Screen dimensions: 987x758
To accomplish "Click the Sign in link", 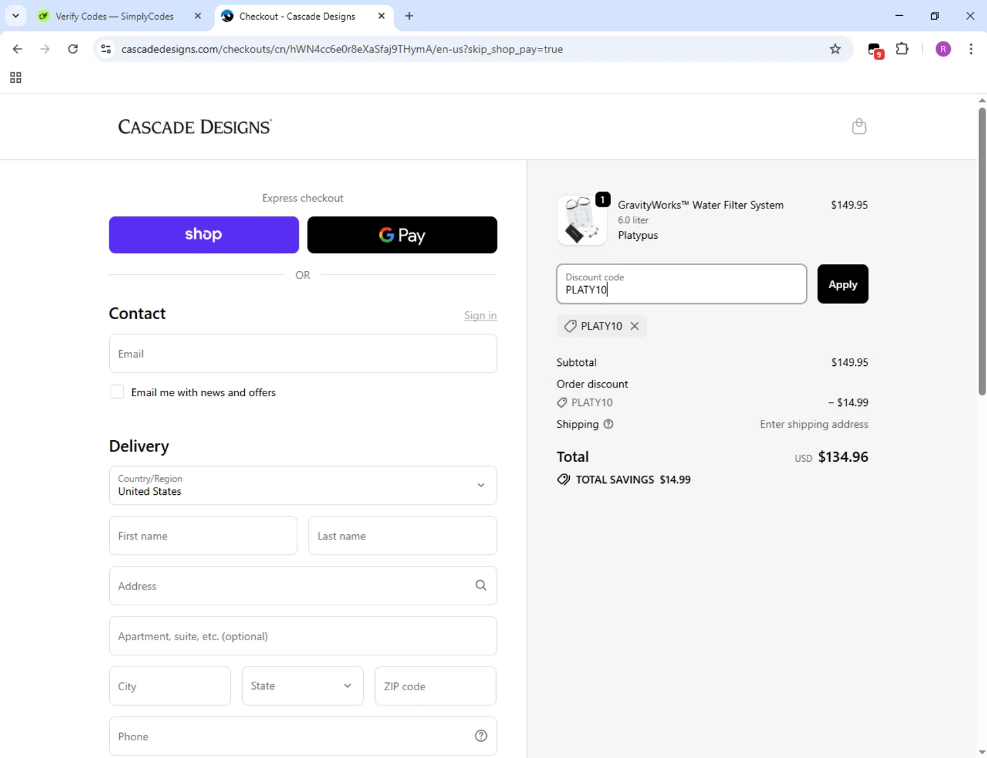I will coord(480,315).
